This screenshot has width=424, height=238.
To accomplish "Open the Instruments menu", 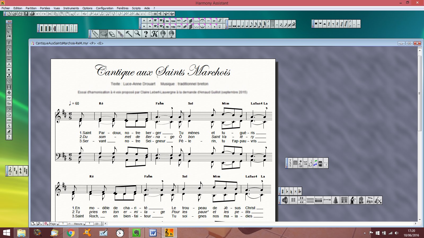I will click(71, 8).
